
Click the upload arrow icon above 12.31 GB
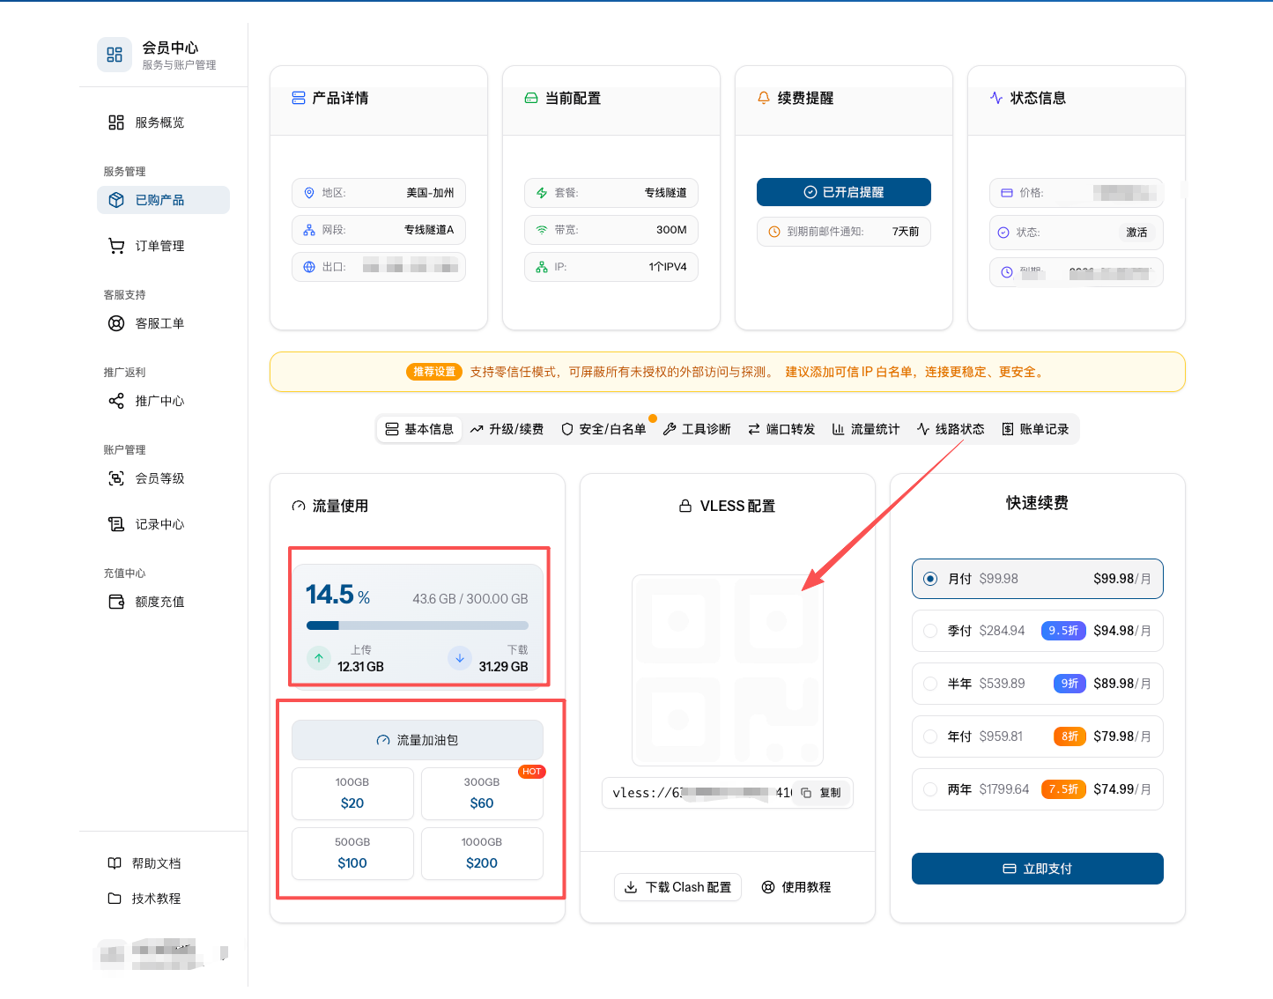(x=319, y=658)
